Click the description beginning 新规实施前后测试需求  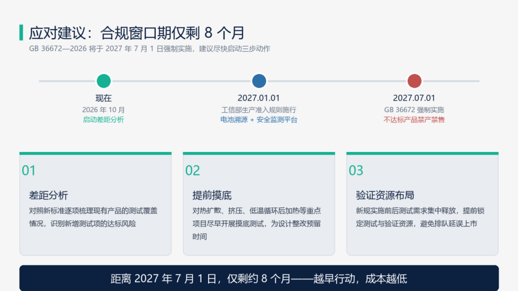click(x=420, y=217)
